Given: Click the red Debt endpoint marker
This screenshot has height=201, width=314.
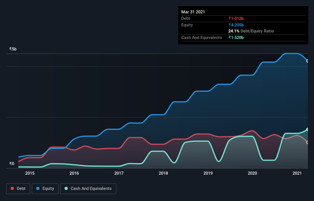Looking at the screenshot, I should [307, 143].
